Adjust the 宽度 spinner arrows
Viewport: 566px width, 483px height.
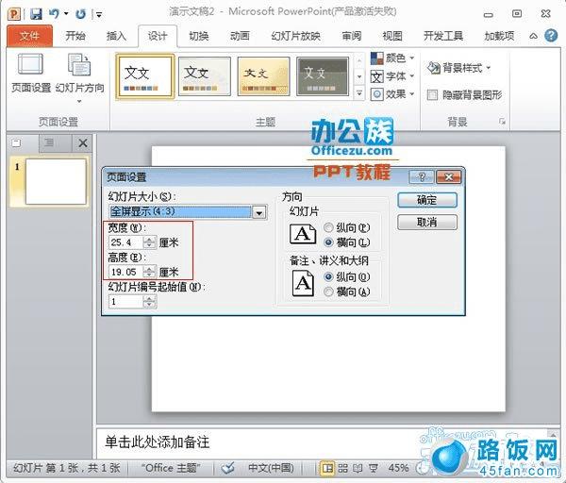tap(149, 242)
